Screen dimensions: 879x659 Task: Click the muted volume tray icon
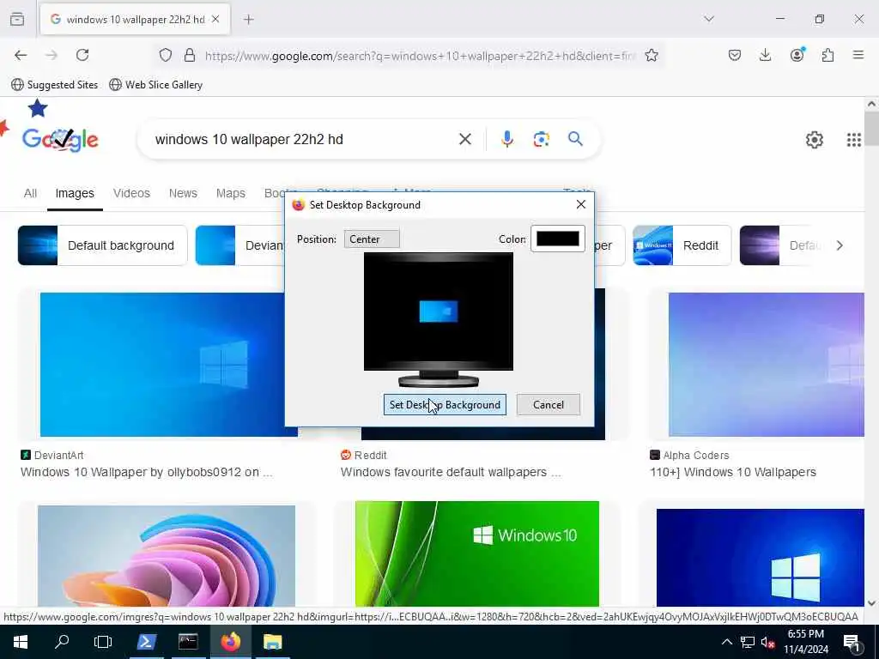coord(768,643)
